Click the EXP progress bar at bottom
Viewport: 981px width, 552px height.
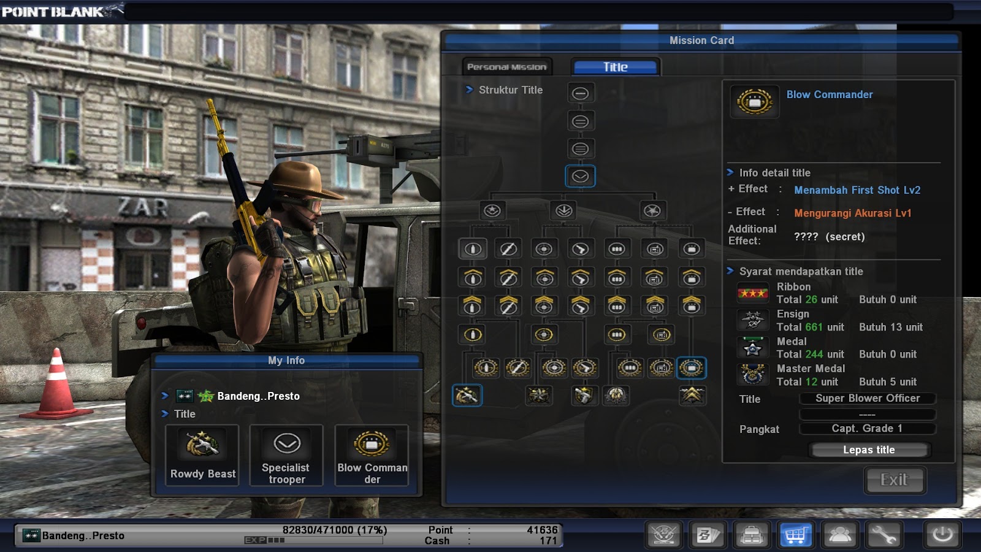coord(313,540)
